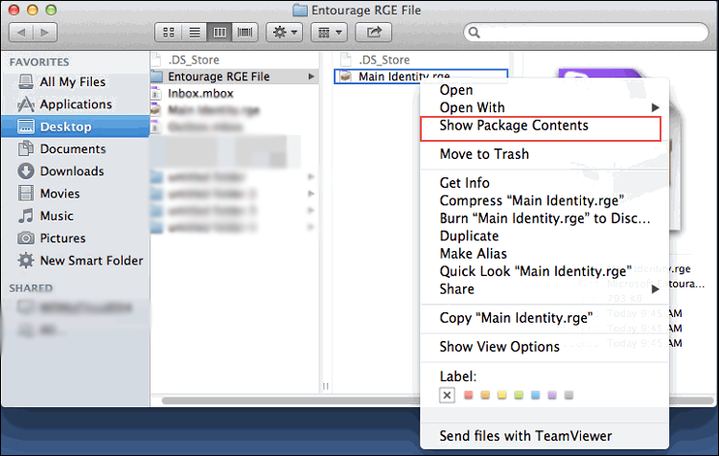Choose Show Package Contents
This screenshot has height=456, width=719.
[x=514, y=125]
